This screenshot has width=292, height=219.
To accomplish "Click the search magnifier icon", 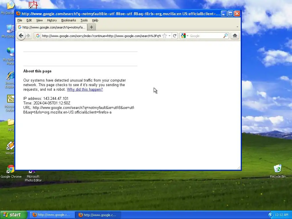I will pos(226,36).
